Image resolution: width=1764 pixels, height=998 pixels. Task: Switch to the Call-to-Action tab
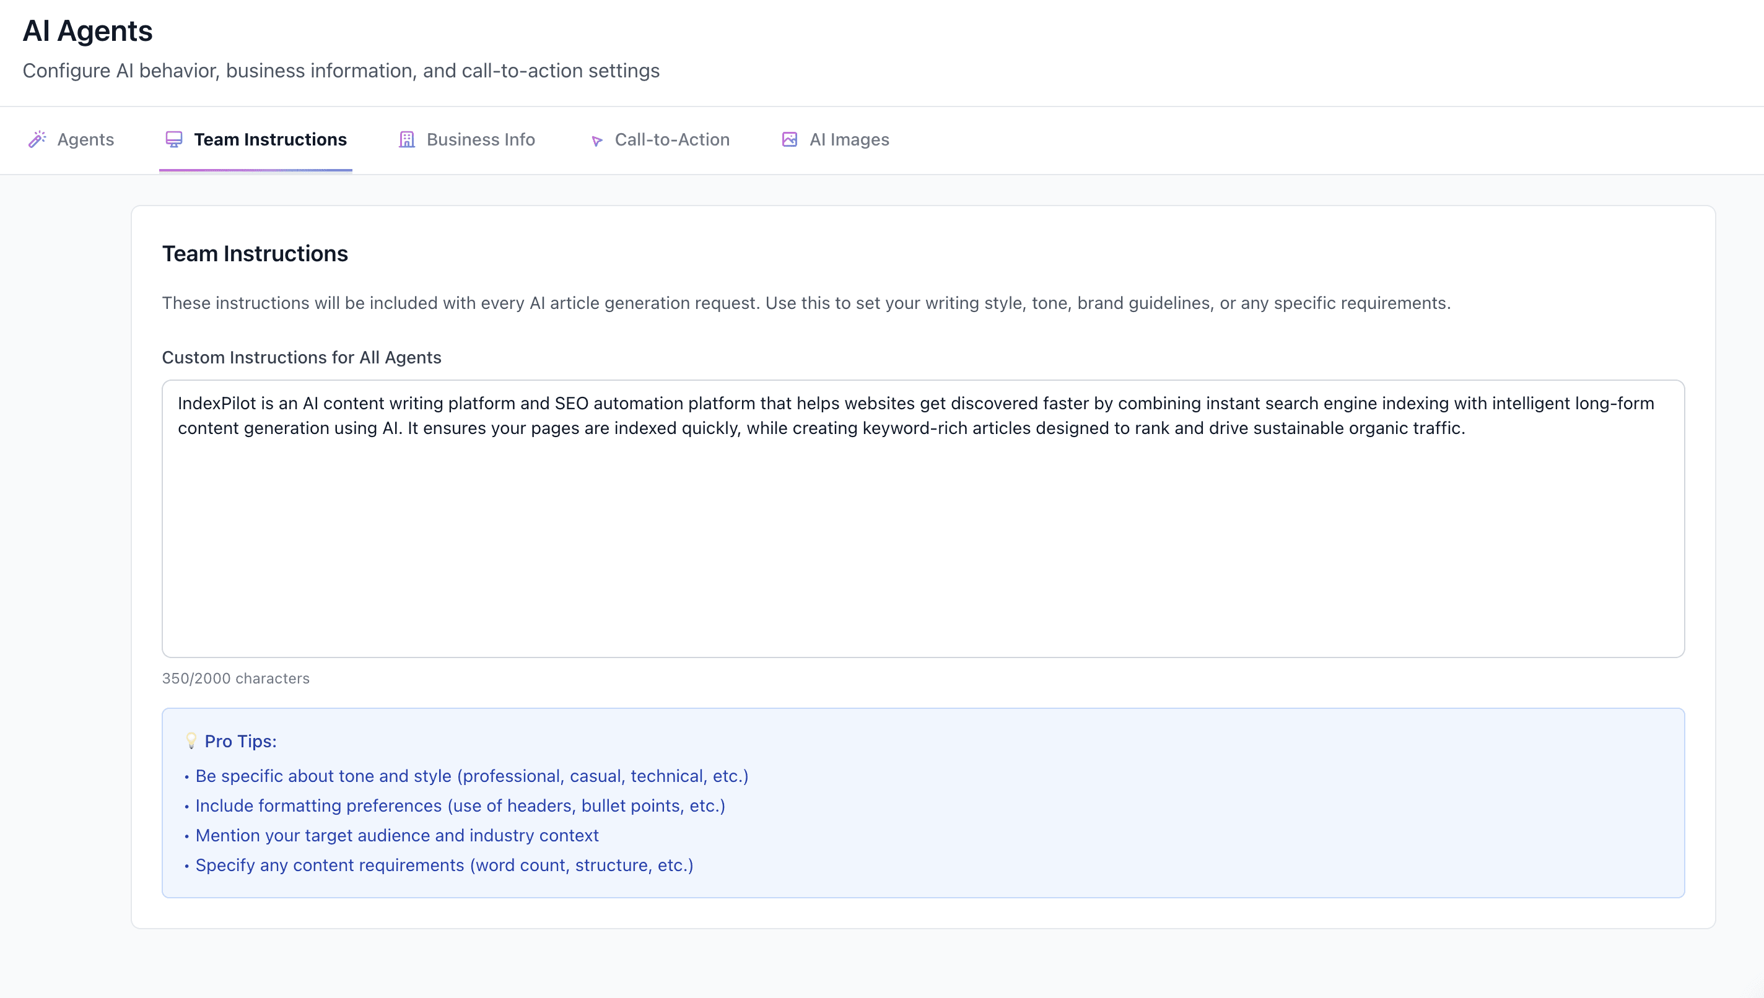click(673, 139)
